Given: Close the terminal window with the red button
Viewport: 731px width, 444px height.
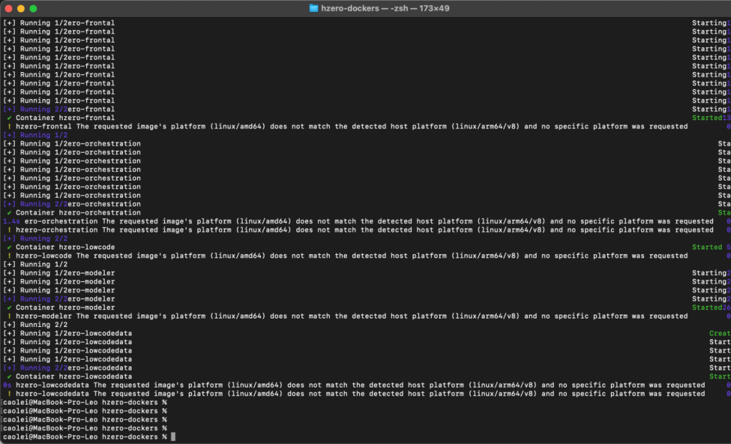Looking at the screenshot, I should point(9,8).
